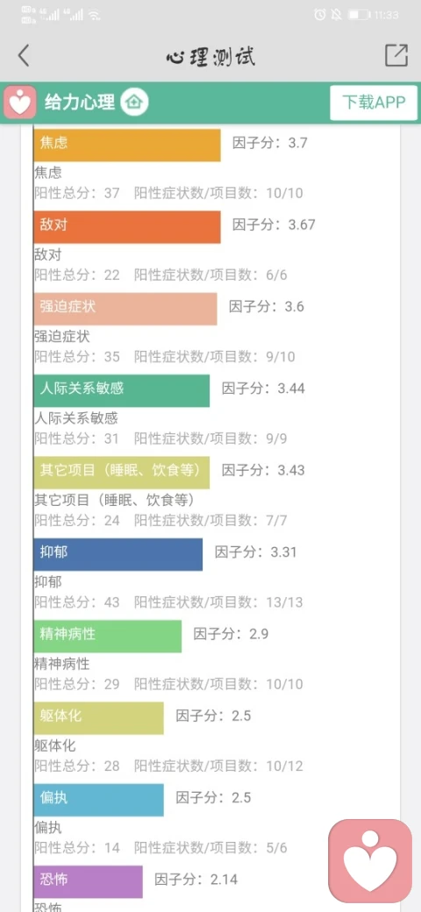
Task: Tap the muted bell status icon
Action: tap(336, 15)
